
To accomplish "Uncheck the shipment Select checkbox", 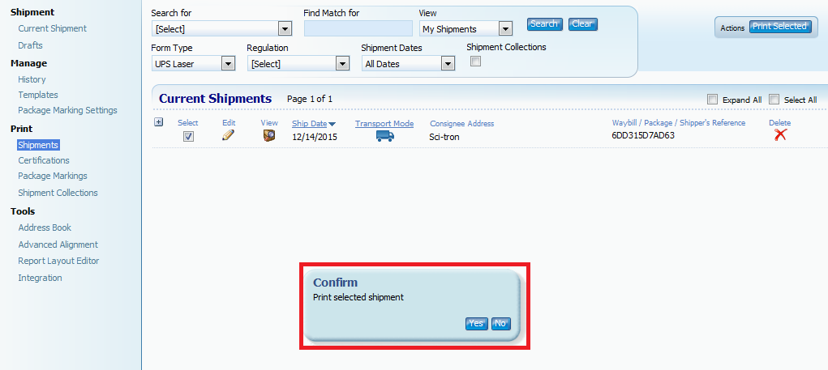I will (x=188, y=137).
